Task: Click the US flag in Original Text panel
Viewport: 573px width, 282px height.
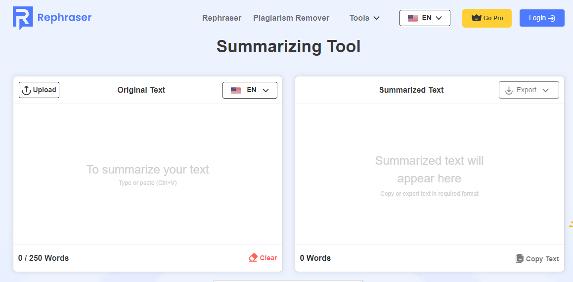Action: pyautogui.click(x=236, y=90)
